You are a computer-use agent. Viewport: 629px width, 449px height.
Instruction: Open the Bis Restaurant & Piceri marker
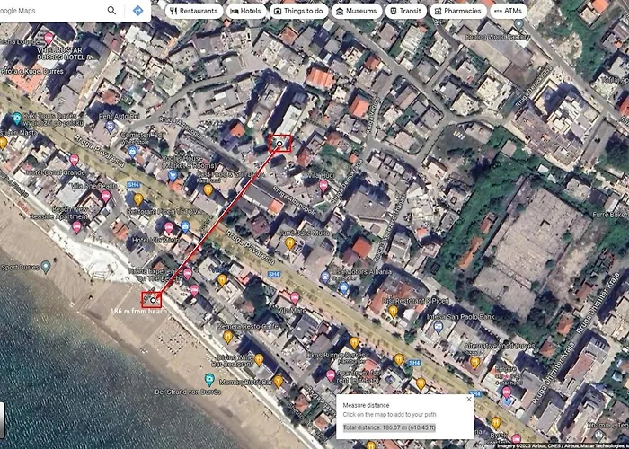(x=393, y=311)
